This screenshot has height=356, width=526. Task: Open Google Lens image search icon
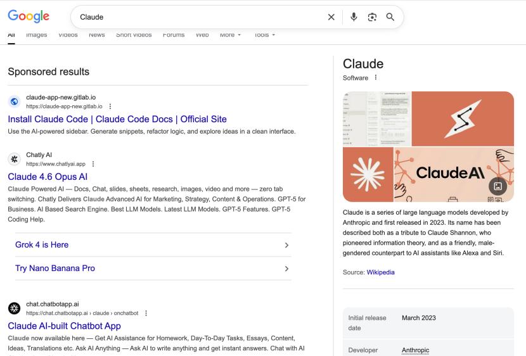pos(373,17)
